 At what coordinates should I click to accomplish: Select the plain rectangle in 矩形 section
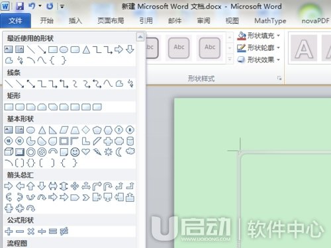pos(9,107)
